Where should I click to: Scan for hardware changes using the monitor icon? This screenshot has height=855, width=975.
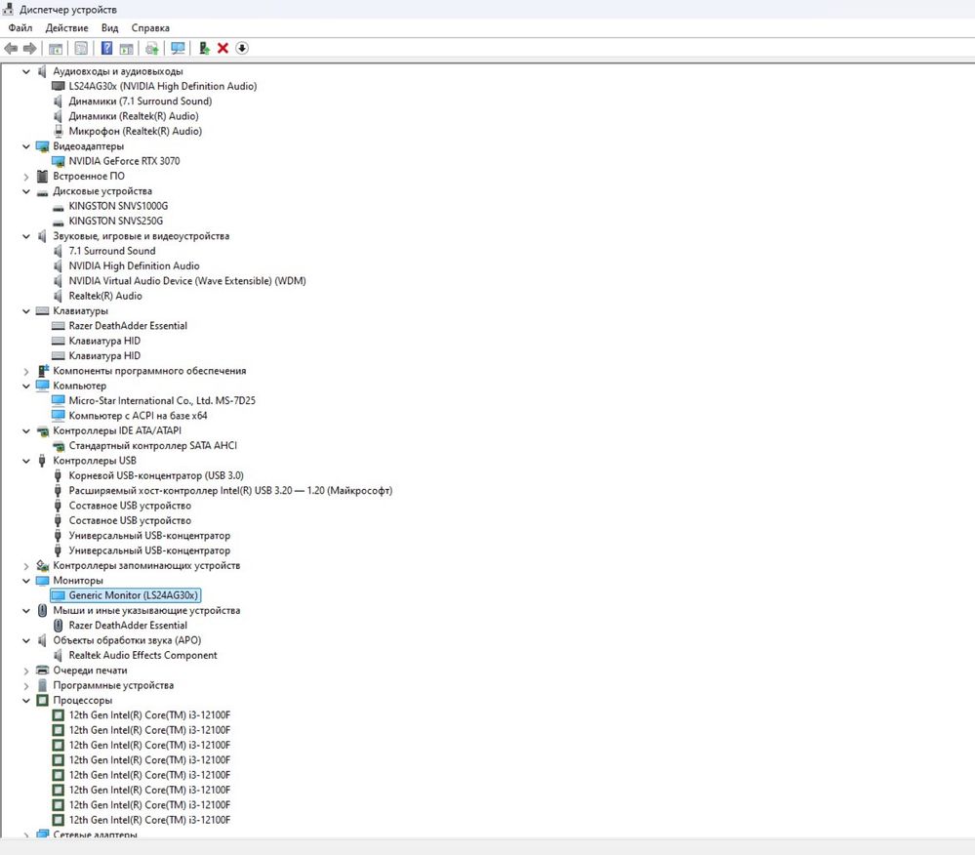[178, 48]
